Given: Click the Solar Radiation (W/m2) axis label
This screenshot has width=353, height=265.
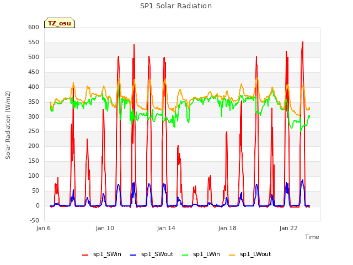Looking at the screenshot, I should coord(8,125).
